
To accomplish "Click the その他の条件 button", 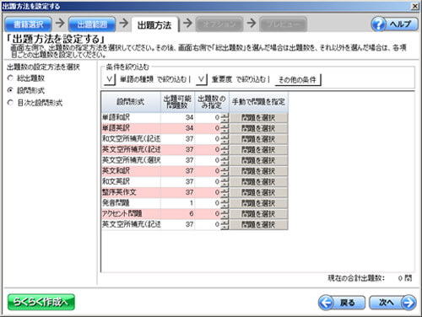I will click(x=298, y=80).
